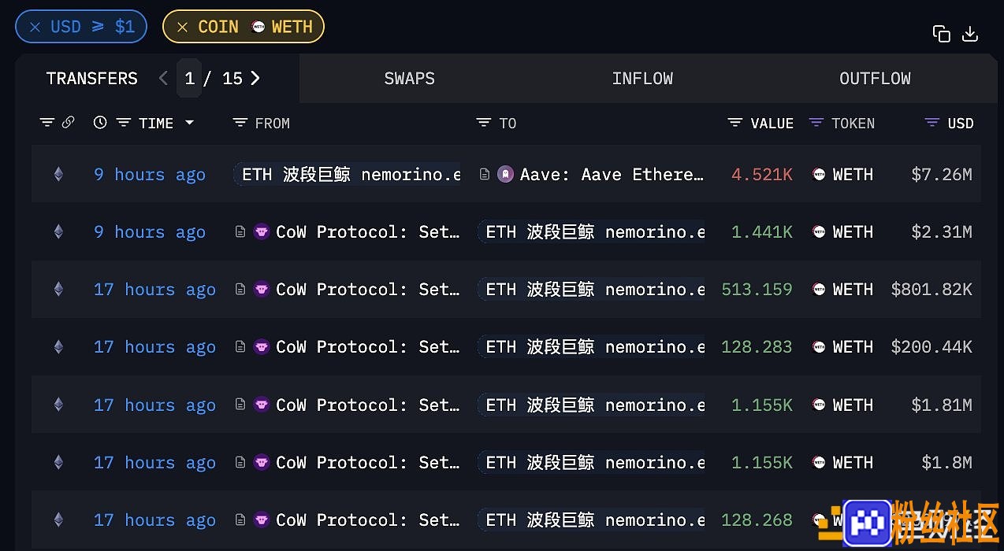
Task: Open the OUTFLOW tab
Action: pyautogui.click(x=875, y=78)
